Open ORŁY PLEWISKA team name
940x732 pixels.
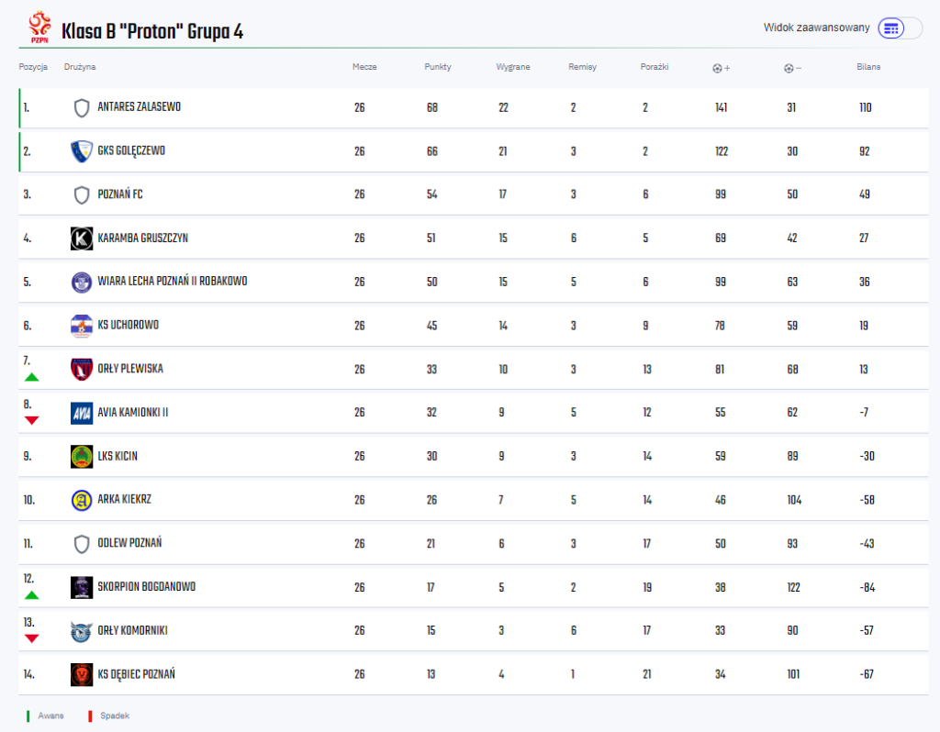point(130,369)
